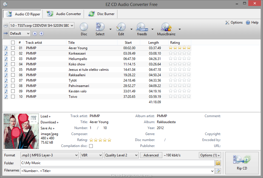Click the music note icon for track 10
263x178 pixels.
pos(6,96)
